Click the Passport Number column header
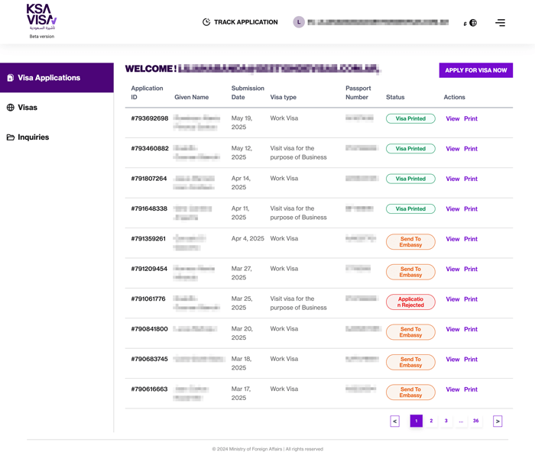Image resolution: width=535 pixels, height=452 pixels. (358, 92)
